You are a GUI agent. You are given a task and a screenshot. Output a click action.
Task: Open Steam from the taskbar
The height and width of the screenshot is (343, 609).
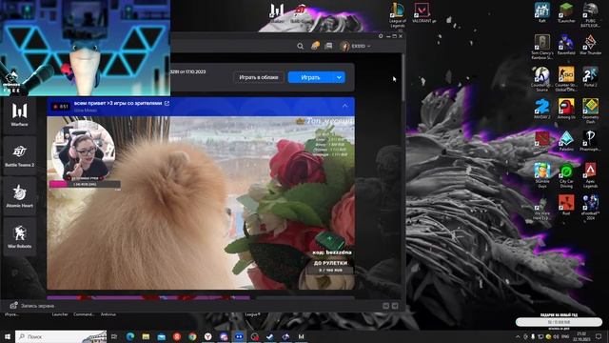[x=270, y=336]
